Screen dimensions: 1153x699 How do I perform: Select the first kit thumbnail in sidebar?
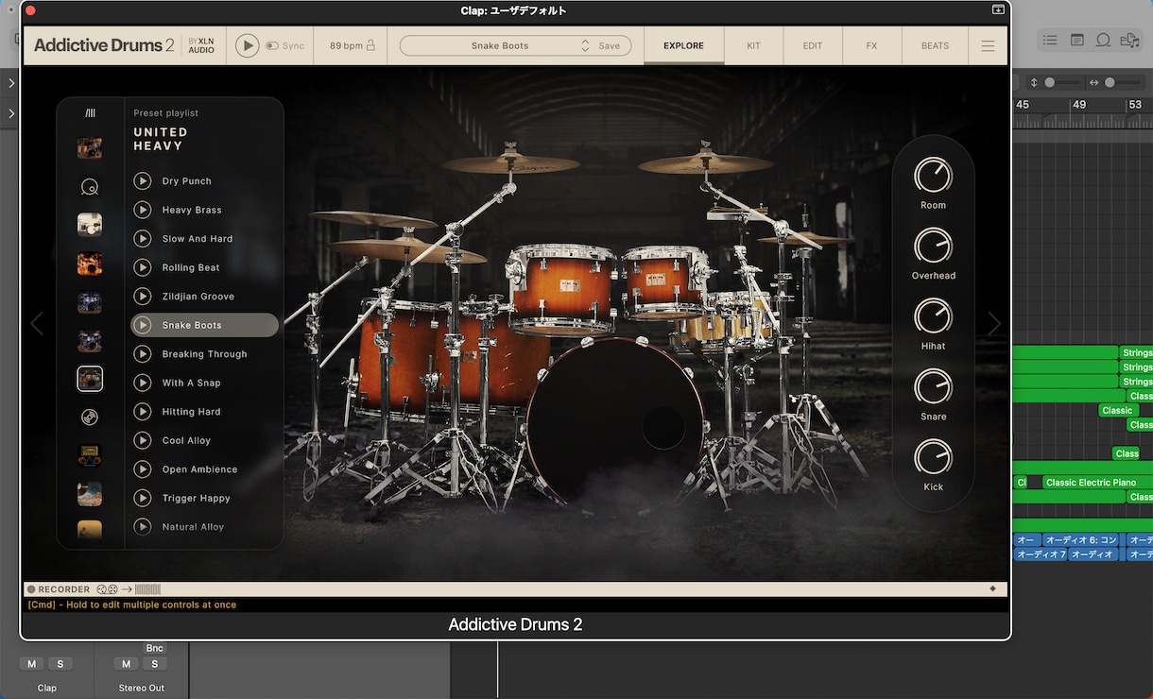[90, 147]
